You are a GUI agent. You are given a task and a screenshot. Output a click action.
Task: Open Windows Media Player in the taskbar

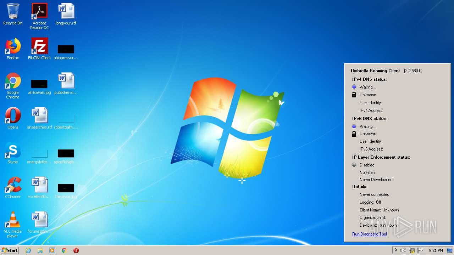click(52, 250)
